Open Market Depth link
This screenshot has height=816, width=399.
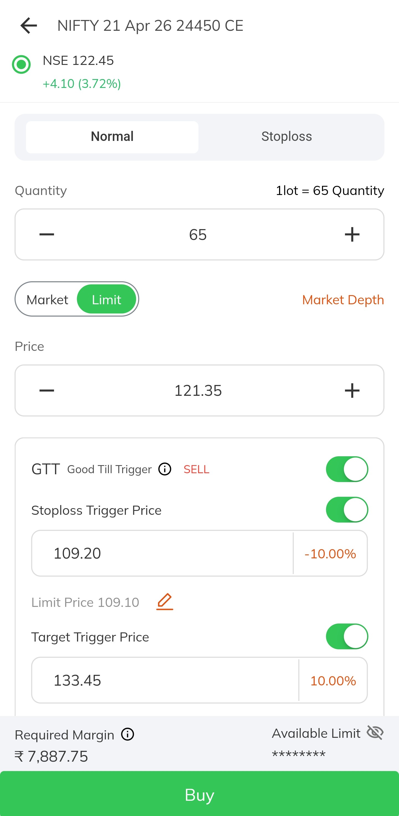tap(343, 300)
